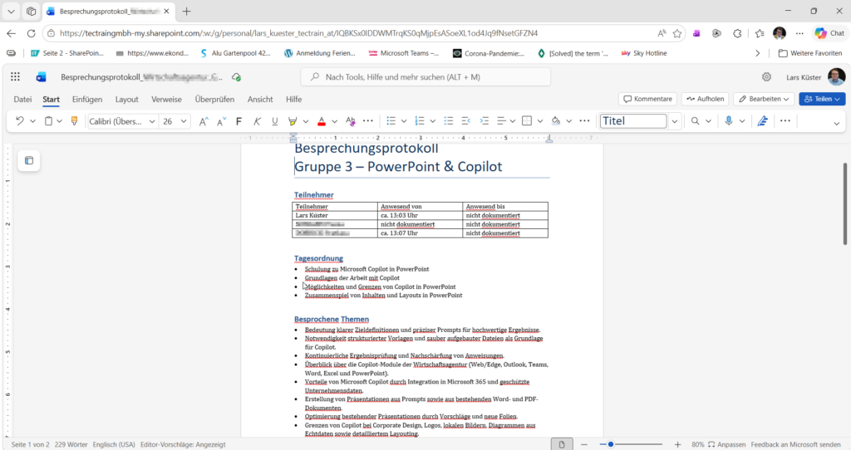Open the Bearbeiten mode button
This screenshot has height=450, width=851.
(764, 100)
